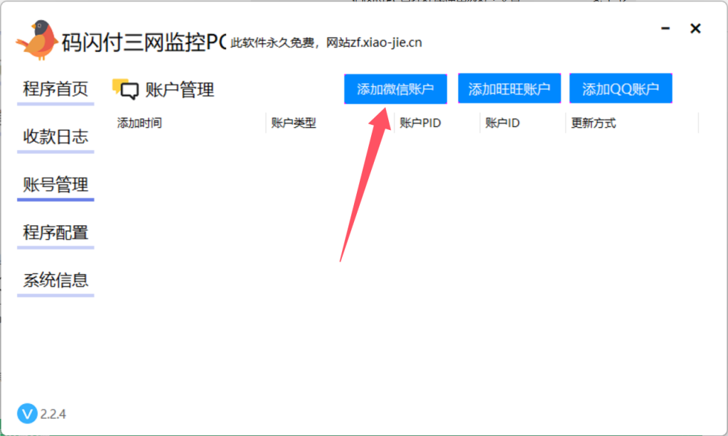Click the 添加微信账户 button

pyautogui.click(x=395, y=89)
